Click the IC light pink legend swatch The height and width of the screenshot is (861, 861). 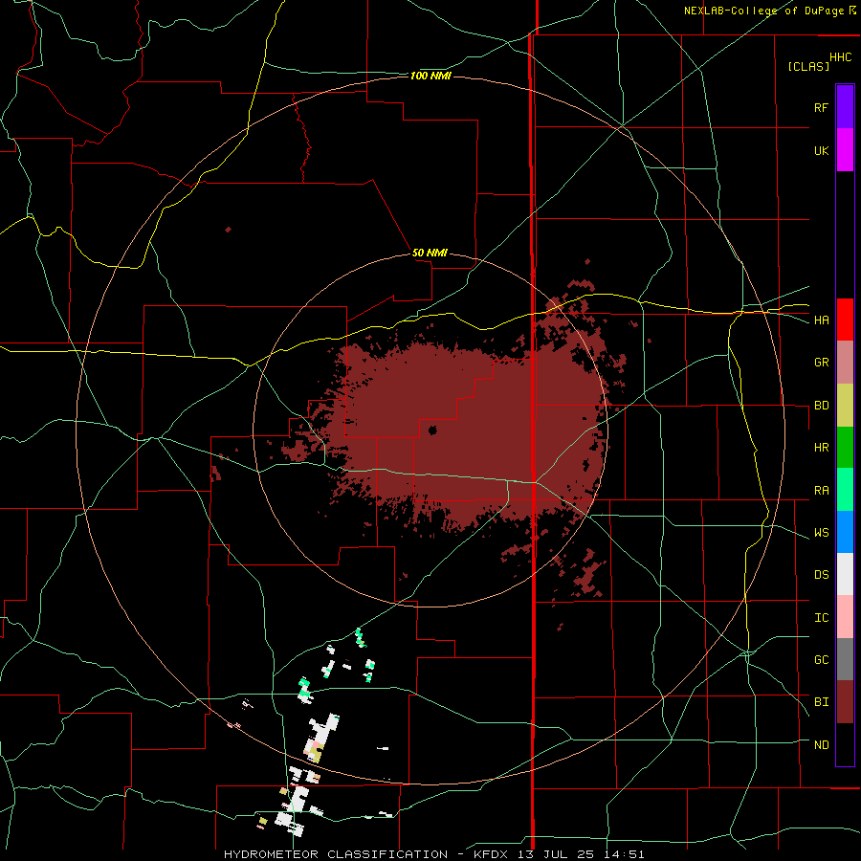pos(845,617)
